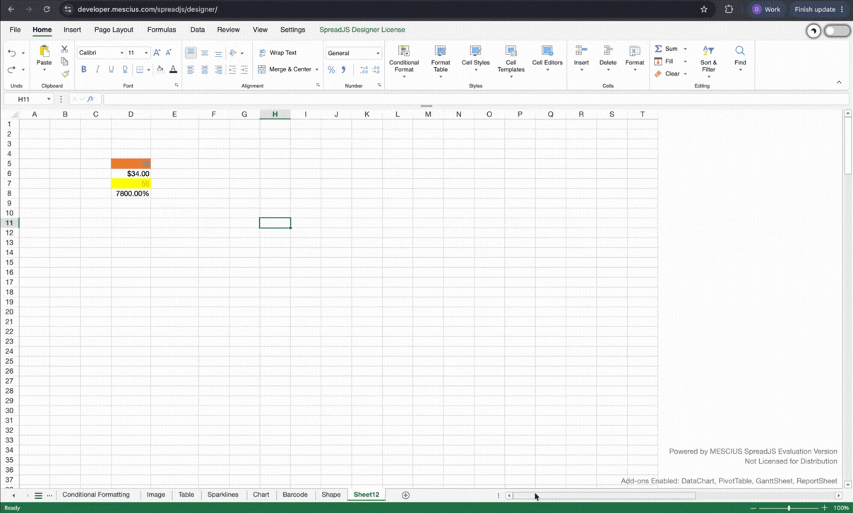Switch to the Formulas ribbon tab

pos(162,30)
